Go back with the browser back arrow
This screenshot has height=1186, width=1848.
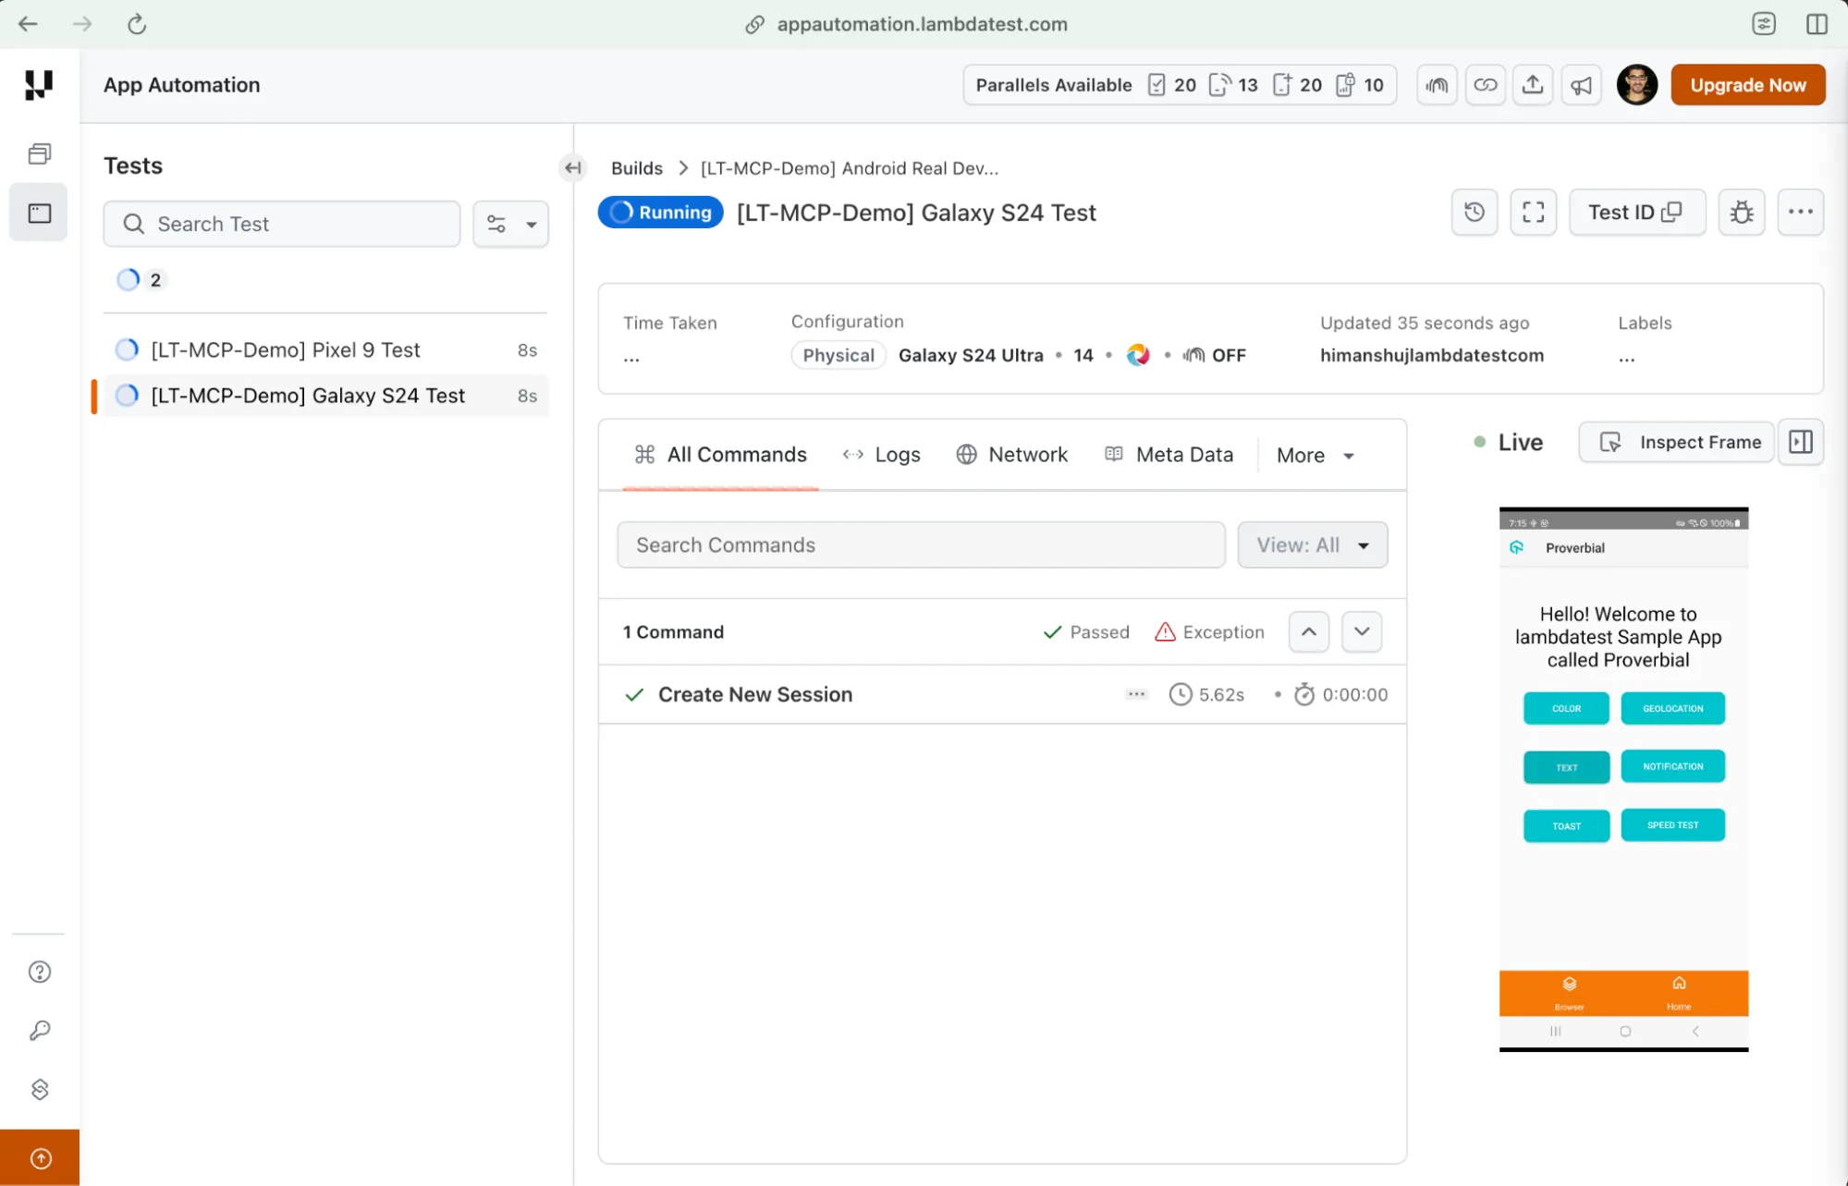coord(28,24)
